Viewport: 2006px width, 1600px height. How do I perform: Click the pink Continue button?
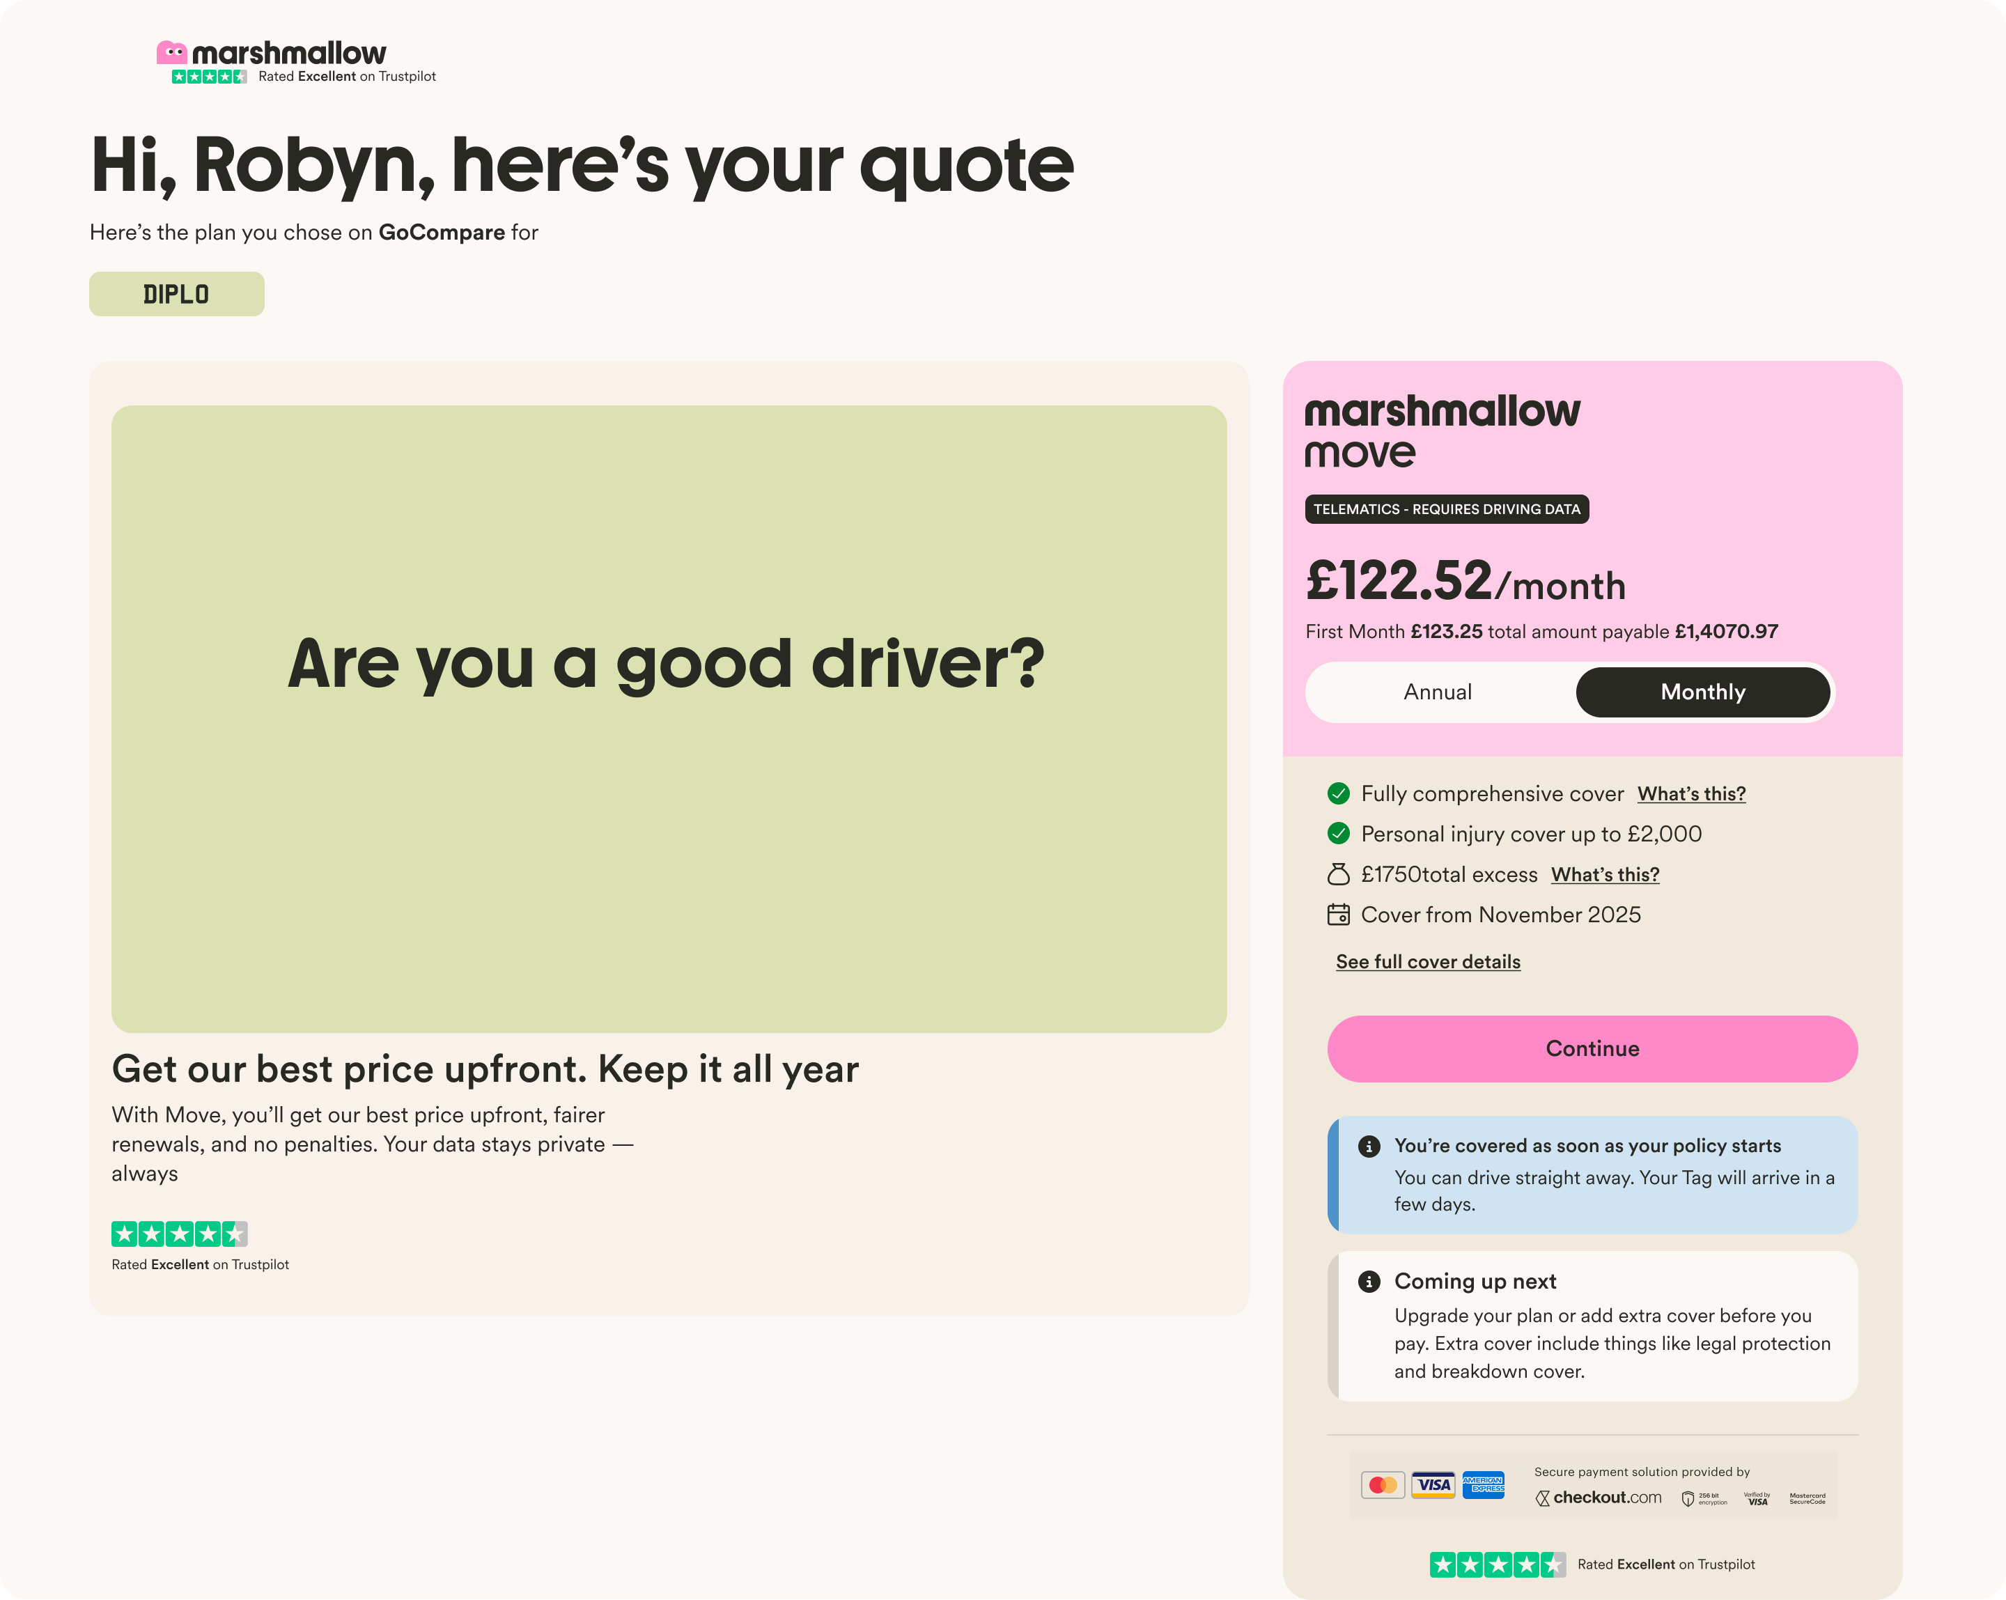1592,1048
